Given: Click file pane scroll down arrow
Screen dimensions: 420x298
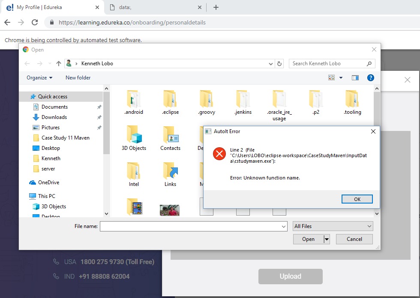Looking at the screenshot, I should point(377,214).
